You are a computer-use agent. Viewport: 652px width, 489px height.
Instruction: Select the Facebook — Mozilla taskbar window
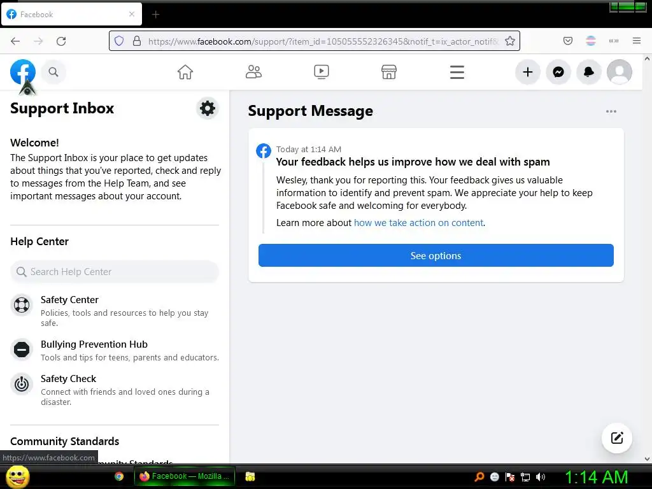pyautogui.click(x=185, y=476)
